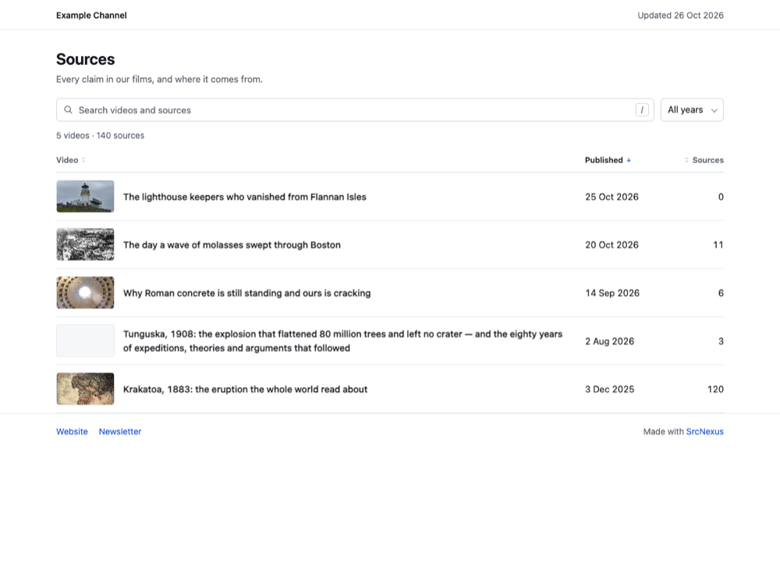Click the date 3 Dec 2025
Screen dimensions: 780x584
pyautogui.click(x=609, y=390)
